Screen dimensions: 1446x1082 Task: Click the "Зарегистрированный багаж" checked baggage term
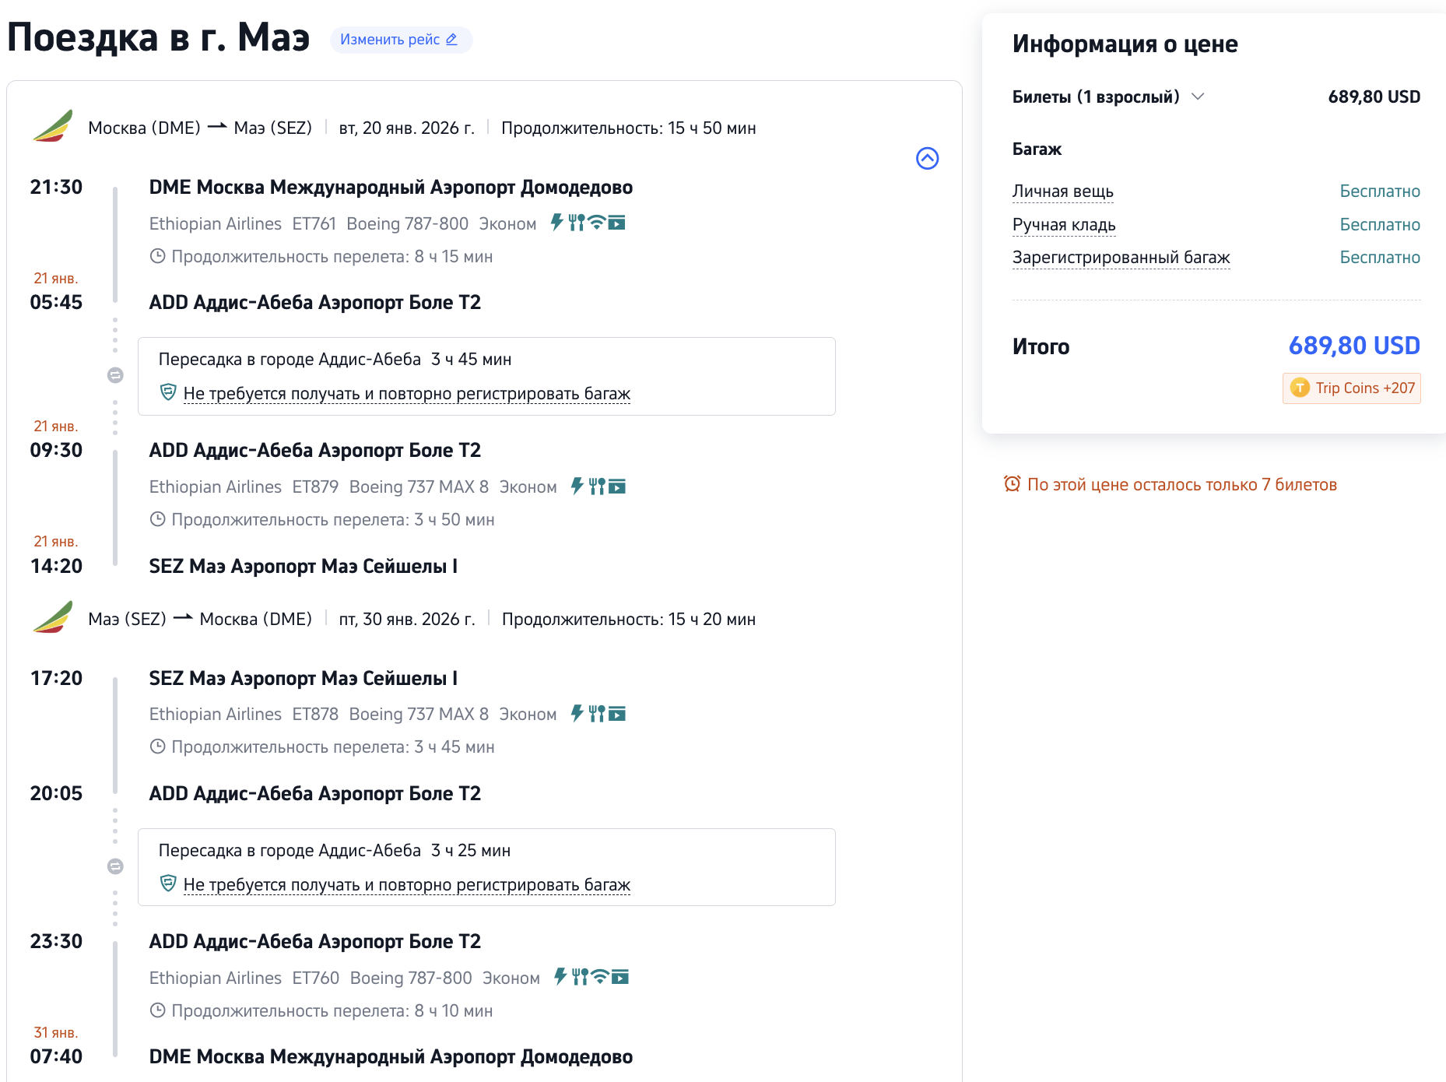[x=1121, y=258]
